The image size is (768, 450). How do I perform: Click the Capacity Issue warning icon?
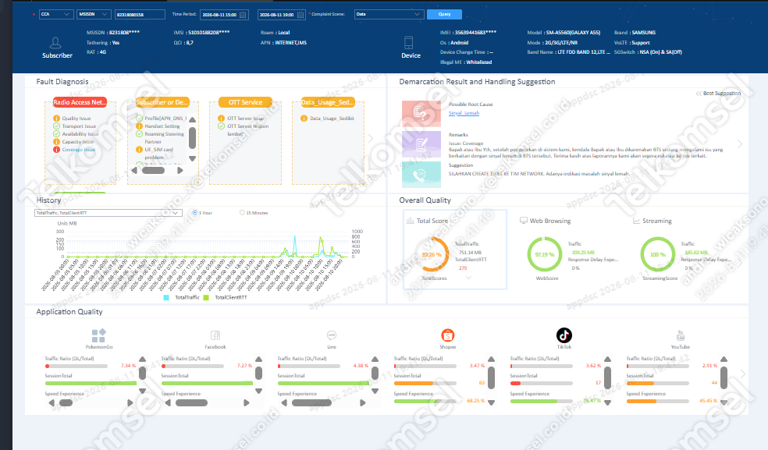[56, 142]
